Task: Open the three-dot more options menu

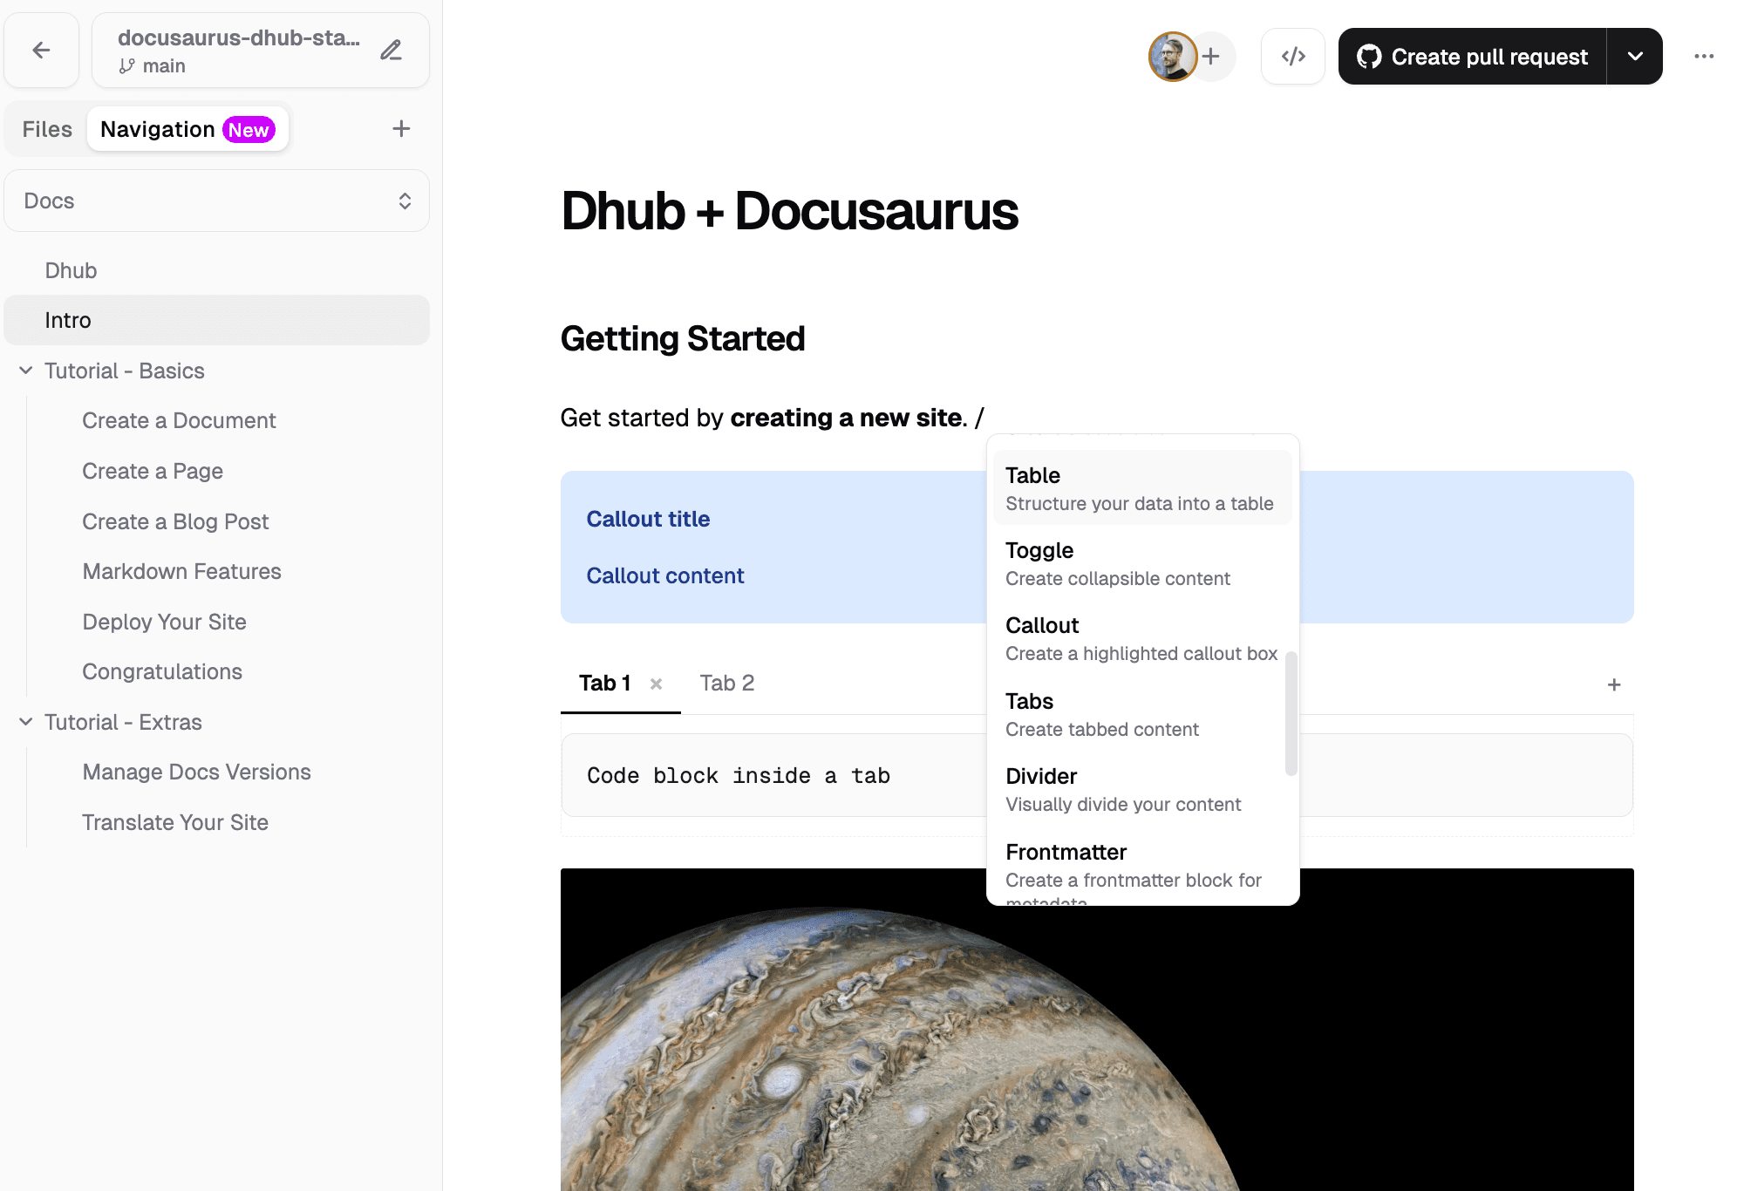Action: click(1704, 57)
